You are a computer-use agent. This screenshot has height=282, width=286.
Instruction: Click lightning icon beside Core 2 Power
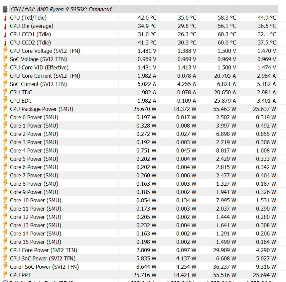[5, 134]
